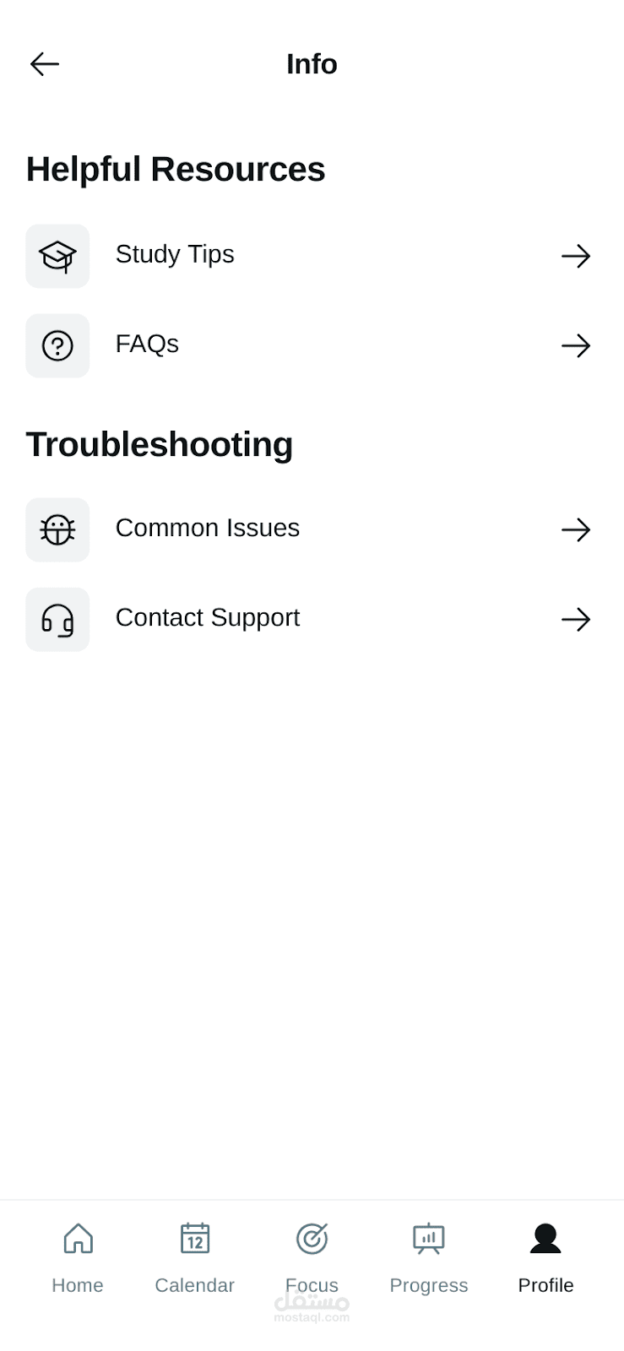Tap the bug Common Issues icon
624x1351 pixels.
(57, 529)
